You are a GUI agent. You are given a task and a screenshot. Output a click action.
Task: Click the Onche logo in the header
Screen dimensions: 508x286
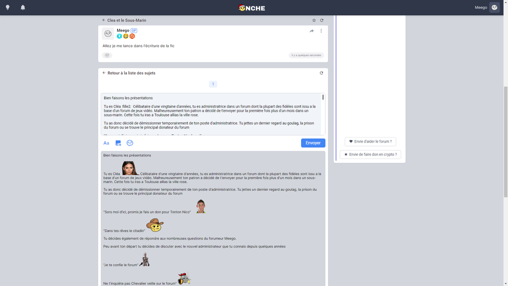pyautogui.click(x=252, y=7)
